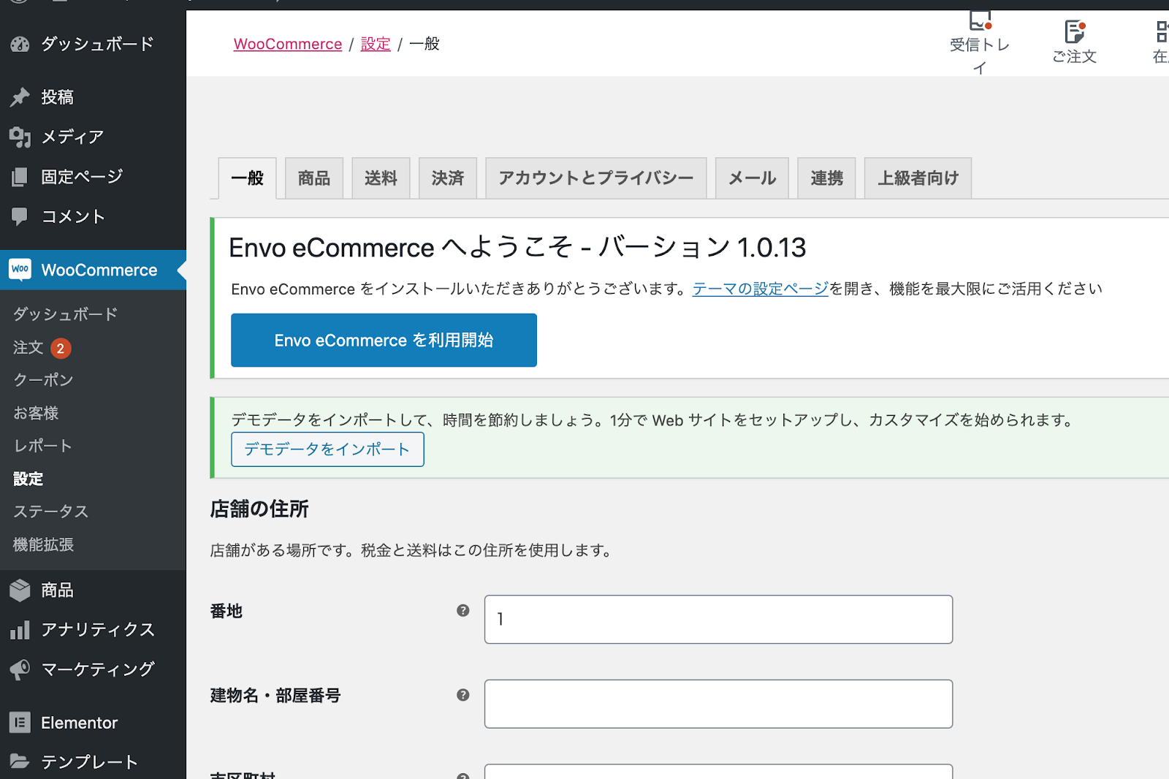Click the WooCommerce breadcrumb link

288,44
